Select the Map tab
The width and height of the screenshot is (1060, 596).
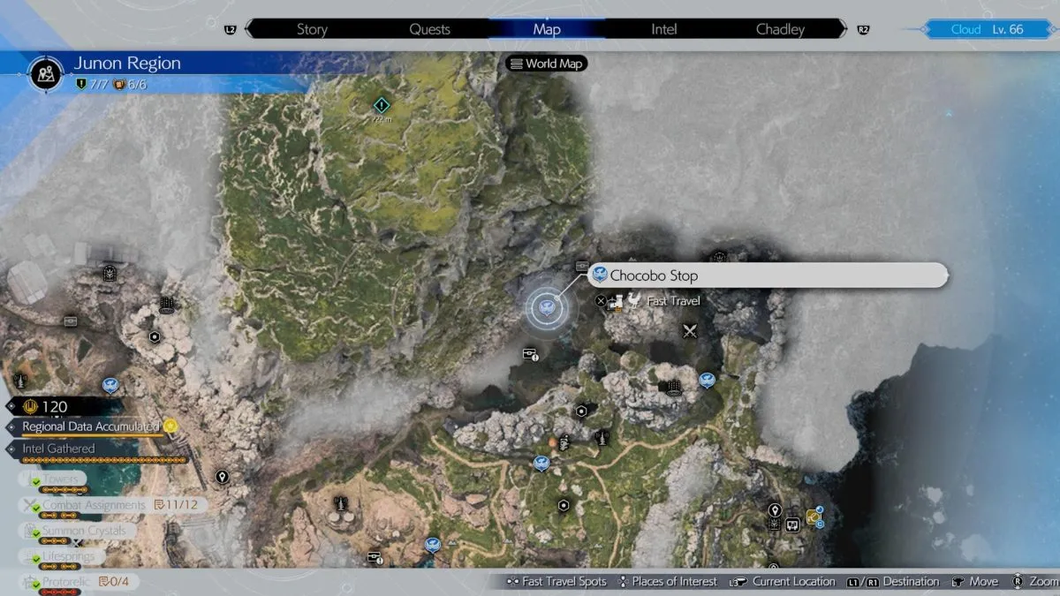coord(547,29)
